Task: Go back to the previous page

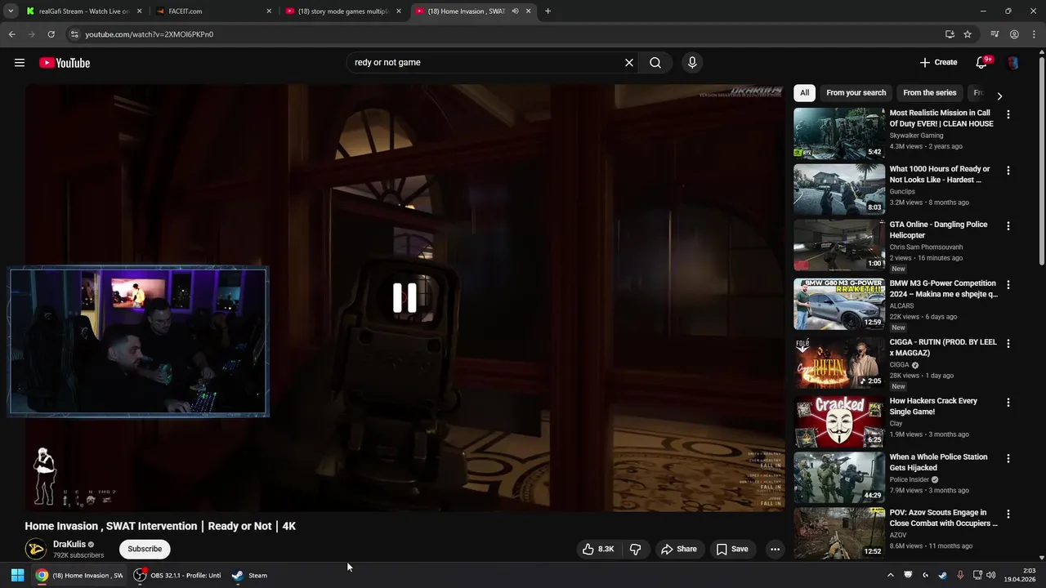Action: click(x=11, y=34)
